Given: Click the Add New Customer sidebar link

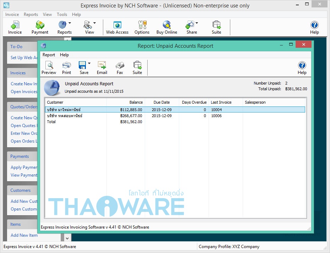Looking at the screenshot, I should click(x=24, y=201).
